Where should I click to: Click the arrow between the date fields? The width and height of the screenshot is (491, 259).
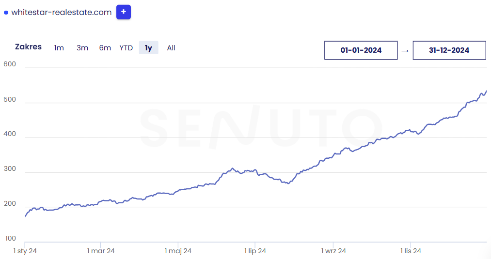pos(405,50)
